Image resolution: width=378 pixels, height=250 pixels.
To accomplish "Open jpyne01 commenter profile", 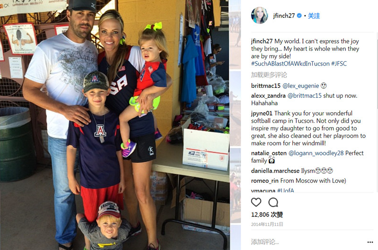I will 262,113.
